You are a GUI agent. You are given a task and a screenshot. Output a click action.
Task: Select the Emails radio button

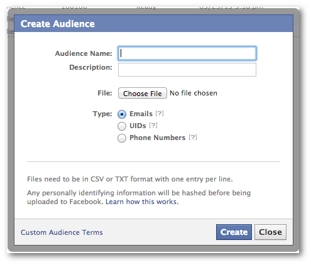[122, 114]
